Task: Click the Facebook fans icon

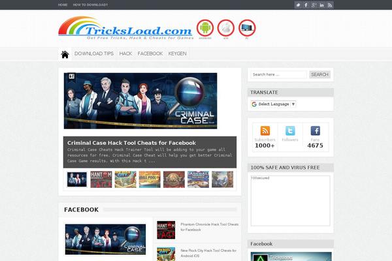Action: [316, 130]
